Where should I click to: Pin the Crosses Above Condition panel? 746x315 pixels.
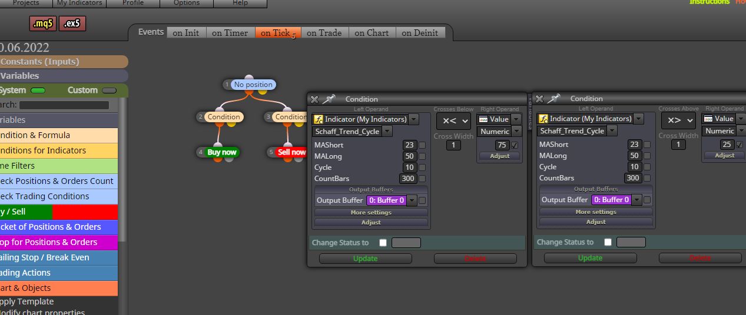(x=553, y=99)
